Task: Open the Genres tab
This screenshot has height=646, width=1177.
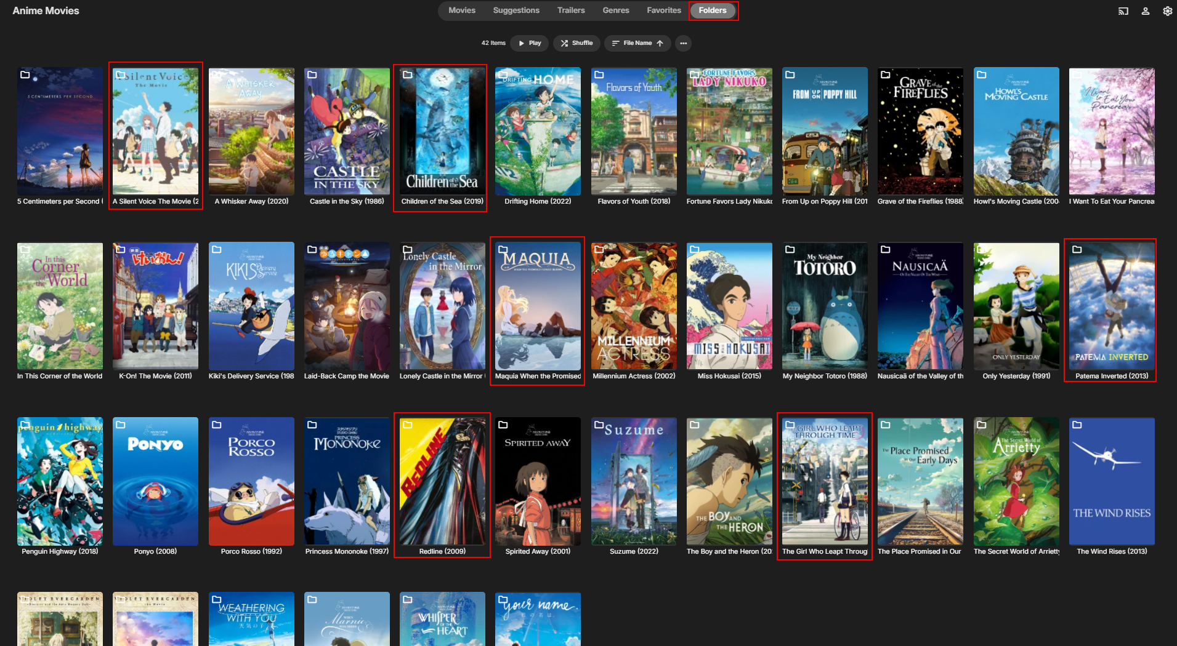Action: pyautogui.click(x=616, y=10)
